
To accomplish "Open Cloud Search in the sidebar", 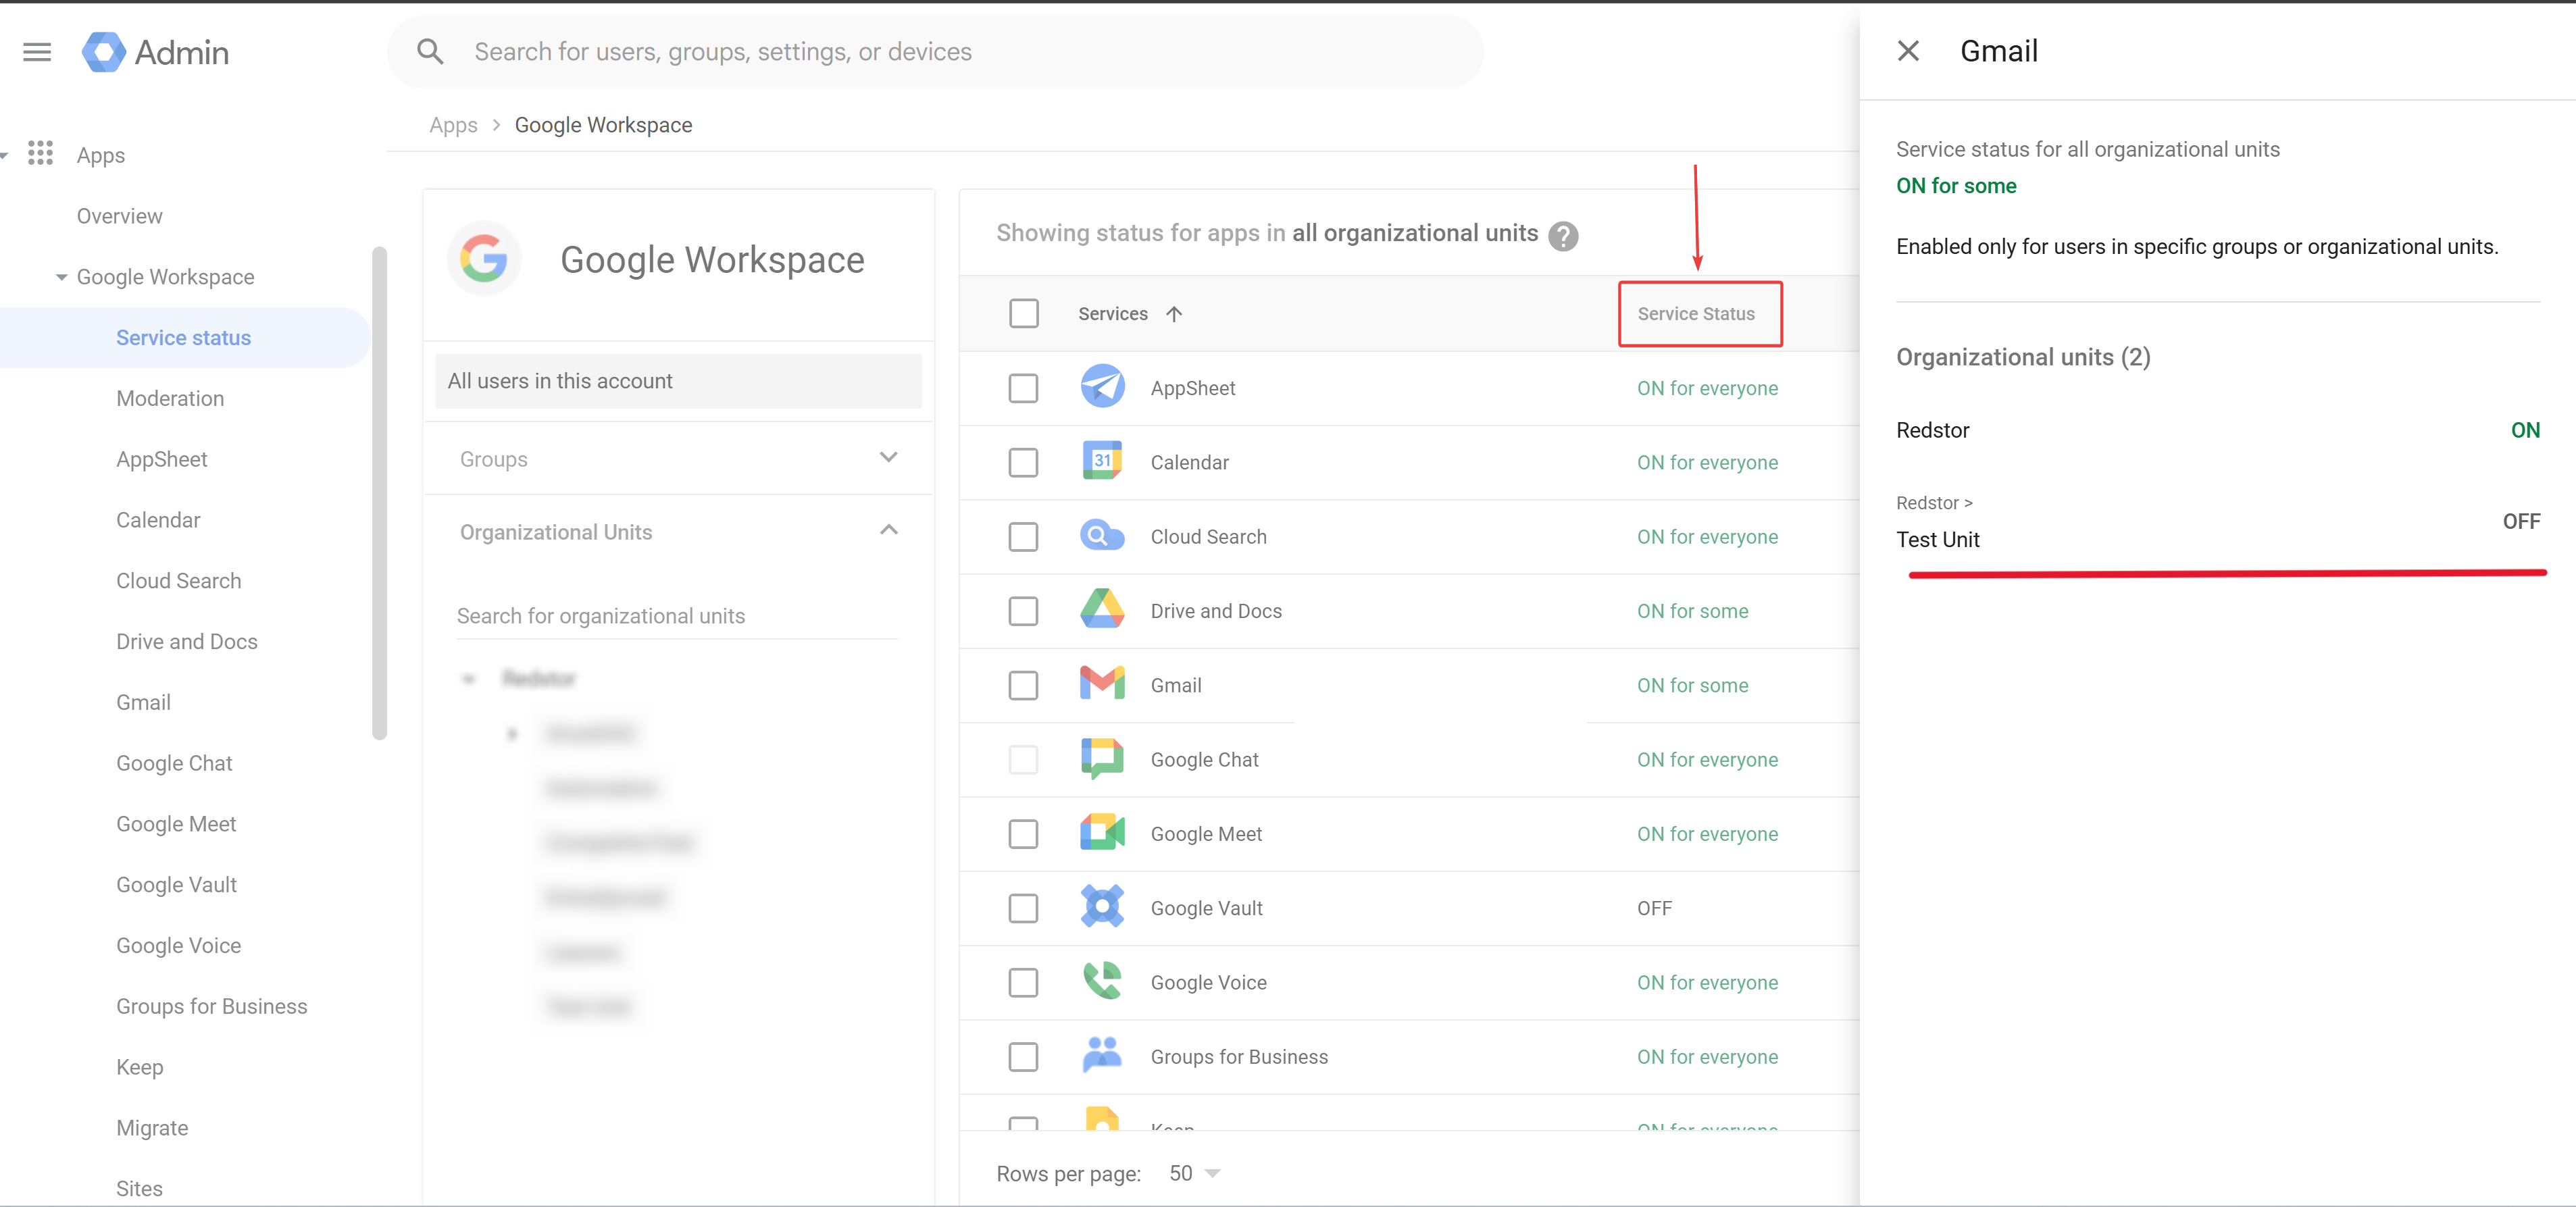I will tap(178, 581).
